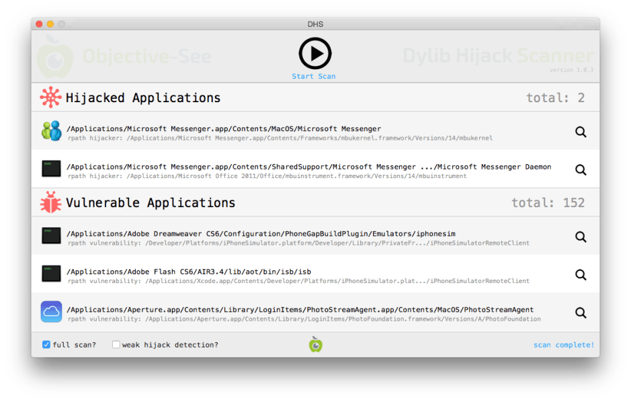Enable weak hijack detection

coord(115,344)
